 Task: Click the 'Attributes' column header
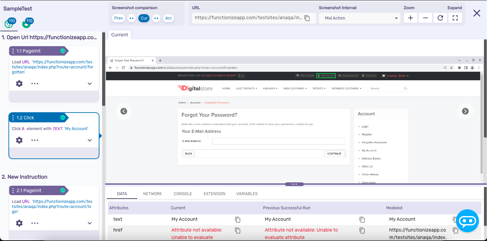[x=119, y=208]
